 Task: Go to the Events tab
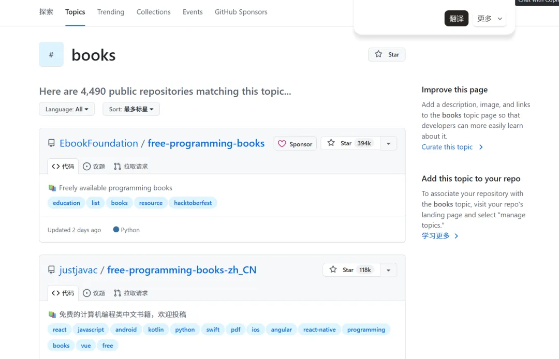tap(193, 12)
